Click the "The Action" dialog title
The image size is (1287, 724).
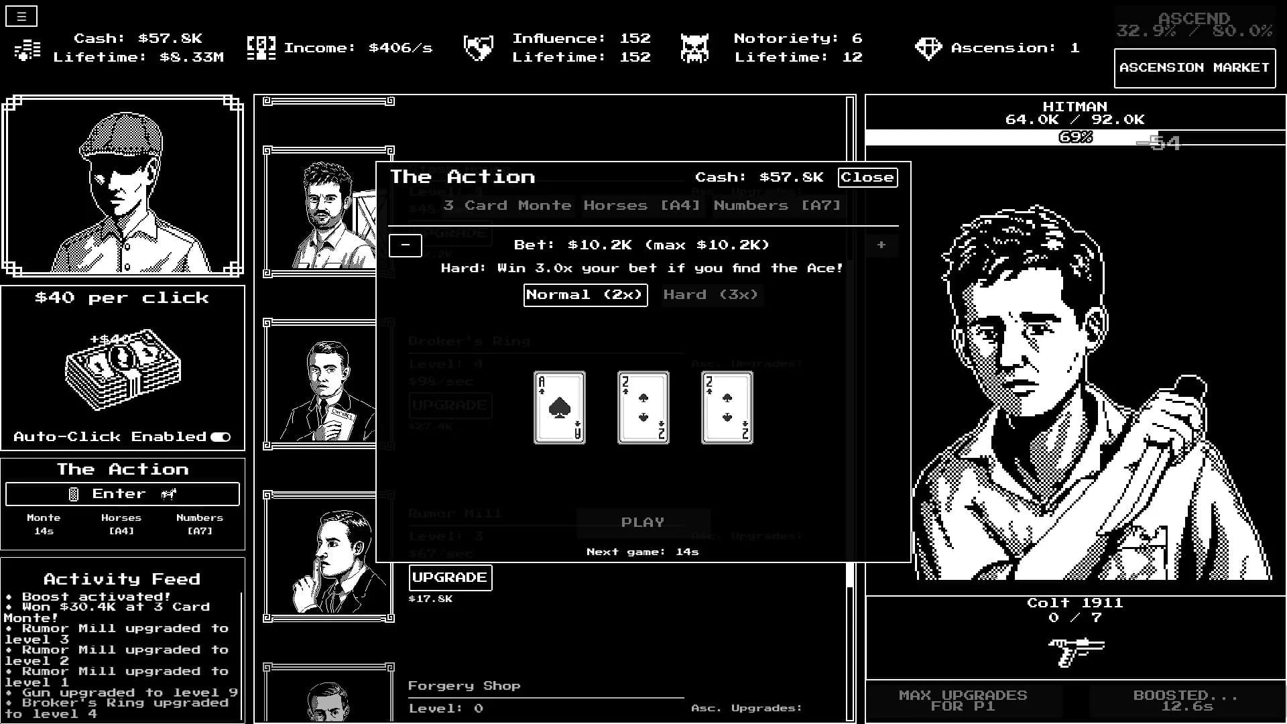pyautogui.click(x=463, y=177)
